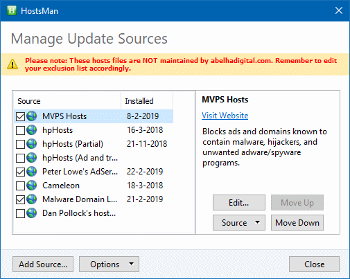Screen dimensions: 350x279
Task: Click the globe icon beside MVPS Hosts
Action: tap(31, 116)
